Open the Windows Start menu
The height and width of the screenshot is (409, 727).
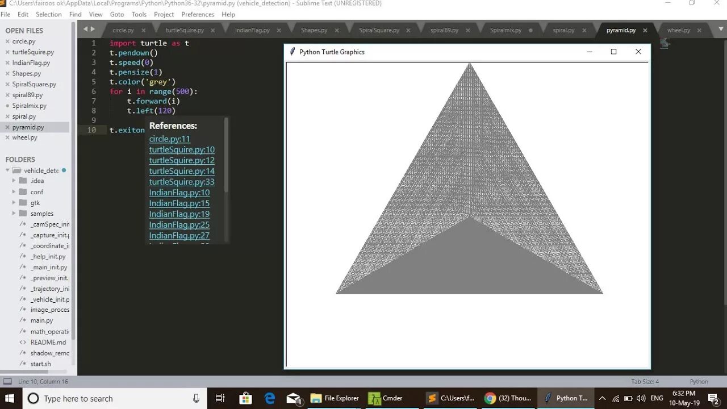(10, 398)
